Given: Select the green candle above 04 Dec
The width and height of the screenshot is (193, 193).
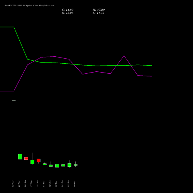Looking at the screenshot, I should coord(63,165).
